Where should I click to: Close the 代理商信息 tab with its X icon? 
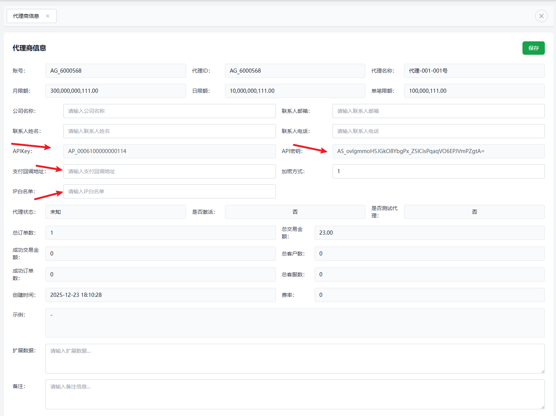[x=48, y=16]
